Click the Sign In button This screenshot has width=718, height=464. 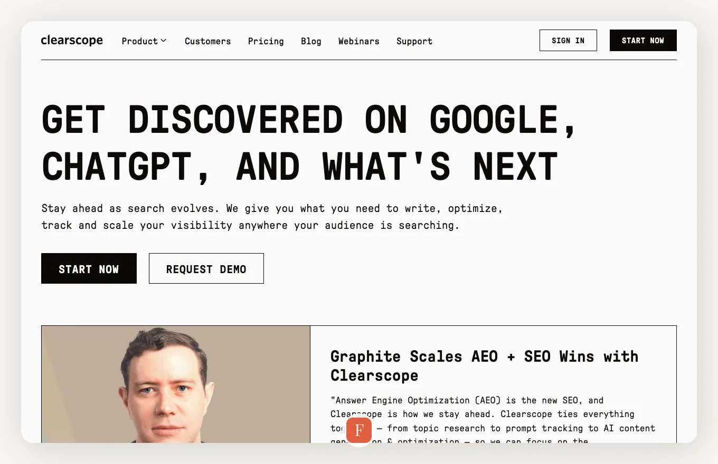568,41
